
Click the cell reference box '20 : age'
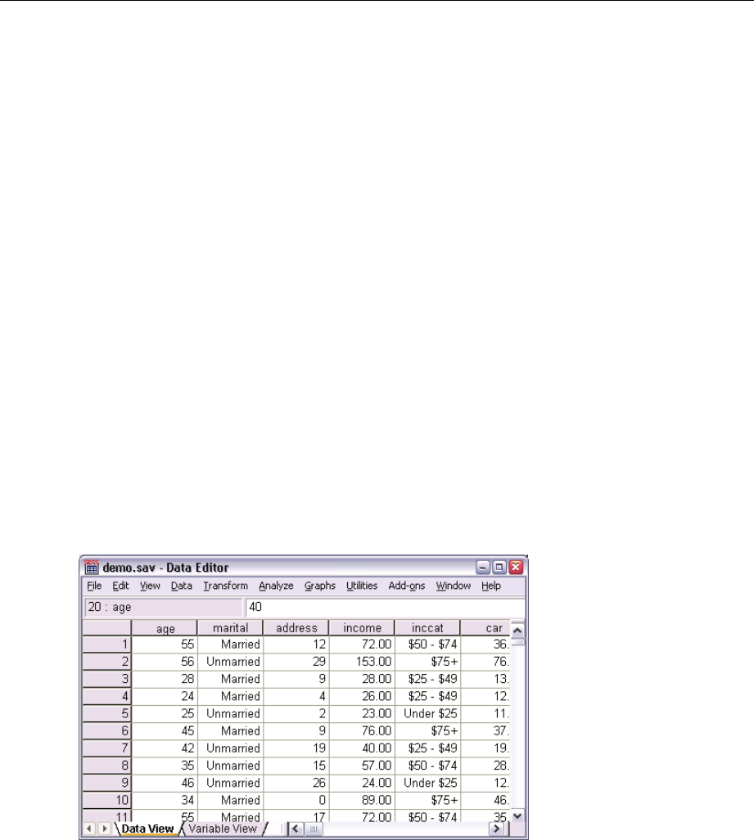pyautogui.click(x=163, y=607)
